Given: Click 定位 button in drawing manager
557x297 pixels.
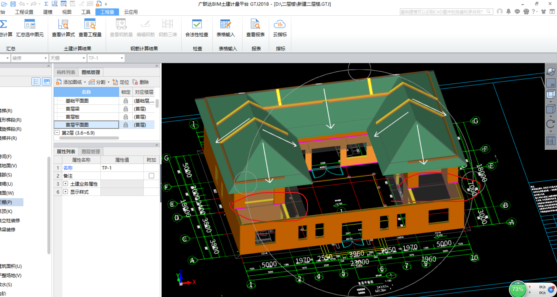Looking at the screenshot, I should point(121,82).
